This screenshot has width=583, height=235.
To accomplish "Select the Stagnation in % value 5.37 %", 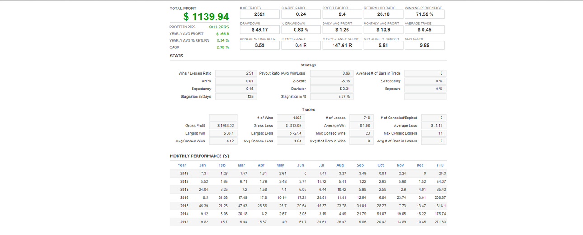I will click(331, 96).
